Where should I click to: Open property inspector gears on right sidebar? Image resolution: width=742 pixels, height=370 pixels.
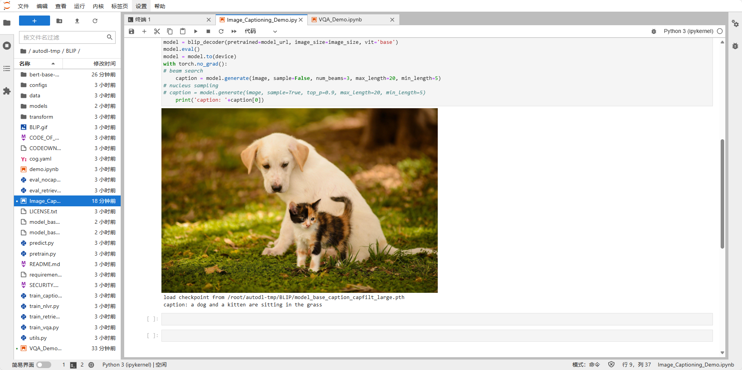pos(735,23)
